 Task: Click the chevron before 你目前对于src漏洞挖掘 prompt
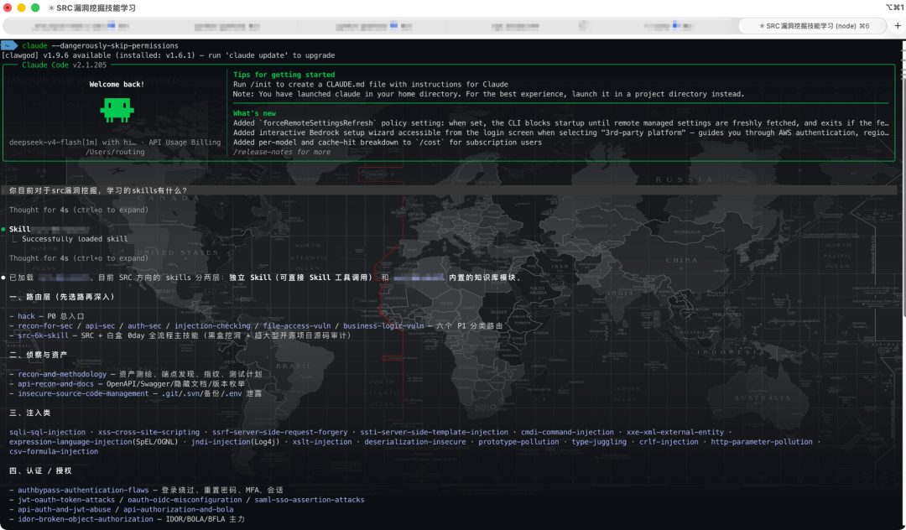3,190
